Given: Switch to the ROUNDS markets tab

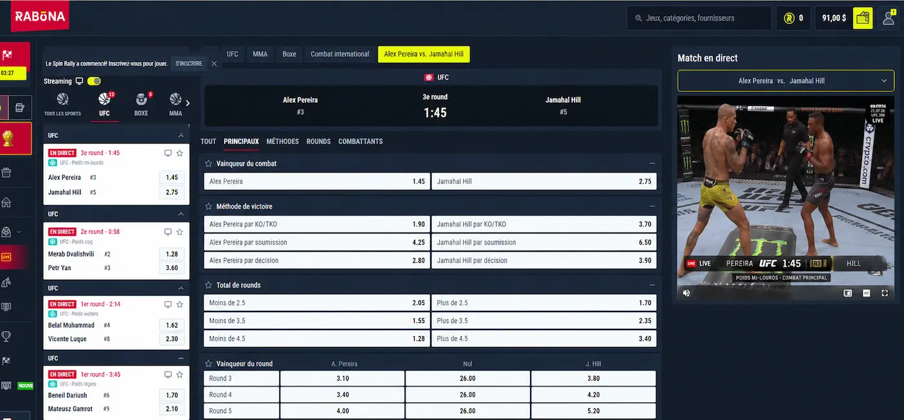Looking at the screenshot, I should click(318, 142).
